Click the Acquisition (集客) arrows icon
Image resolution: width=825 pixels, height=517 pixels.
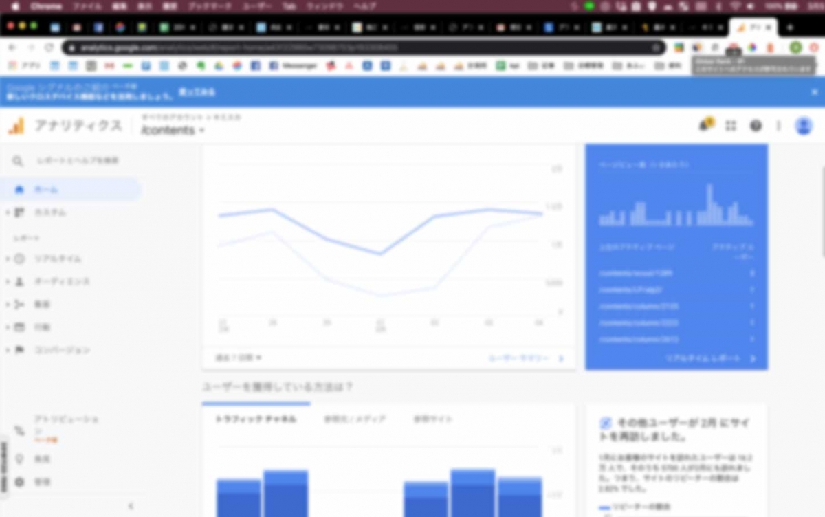(x=19, y=304)
